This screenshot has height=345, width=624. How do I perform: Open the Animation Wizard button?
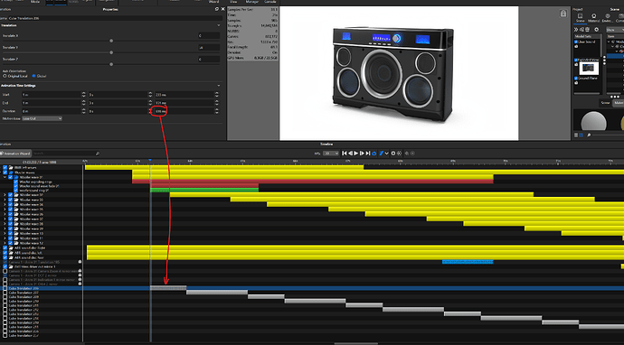pyautogui.click(x=15, y=154)
